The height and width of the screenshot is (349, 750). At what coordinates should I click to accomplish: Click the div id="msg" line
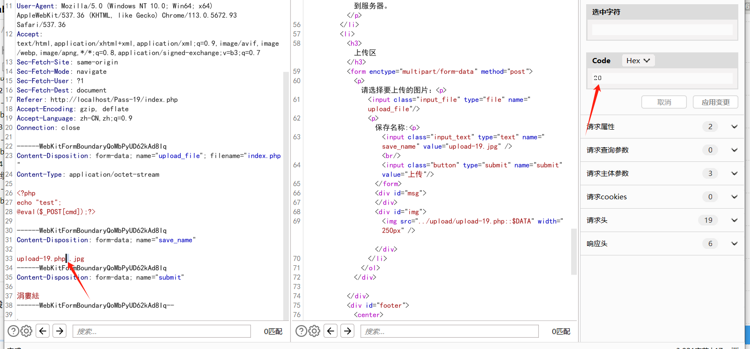(401, 193)
